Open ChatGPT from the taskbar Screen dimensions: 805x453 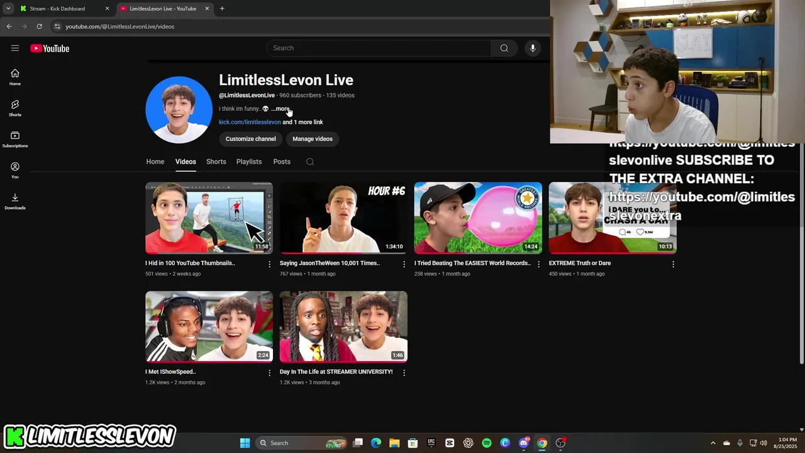point(469,443)
